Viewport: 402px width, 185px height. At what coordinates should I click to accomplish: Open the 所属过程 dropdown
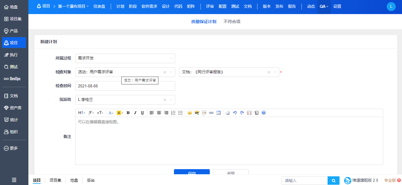pos(125,58)
